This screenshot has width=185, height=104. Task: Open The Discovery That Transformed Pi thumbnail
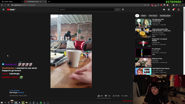pos(143,23)
